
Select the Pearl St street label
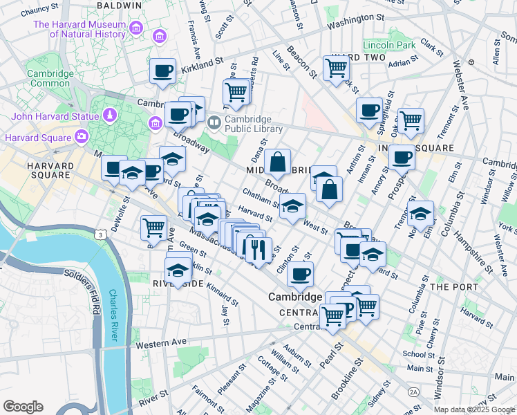tap(331, 356)
